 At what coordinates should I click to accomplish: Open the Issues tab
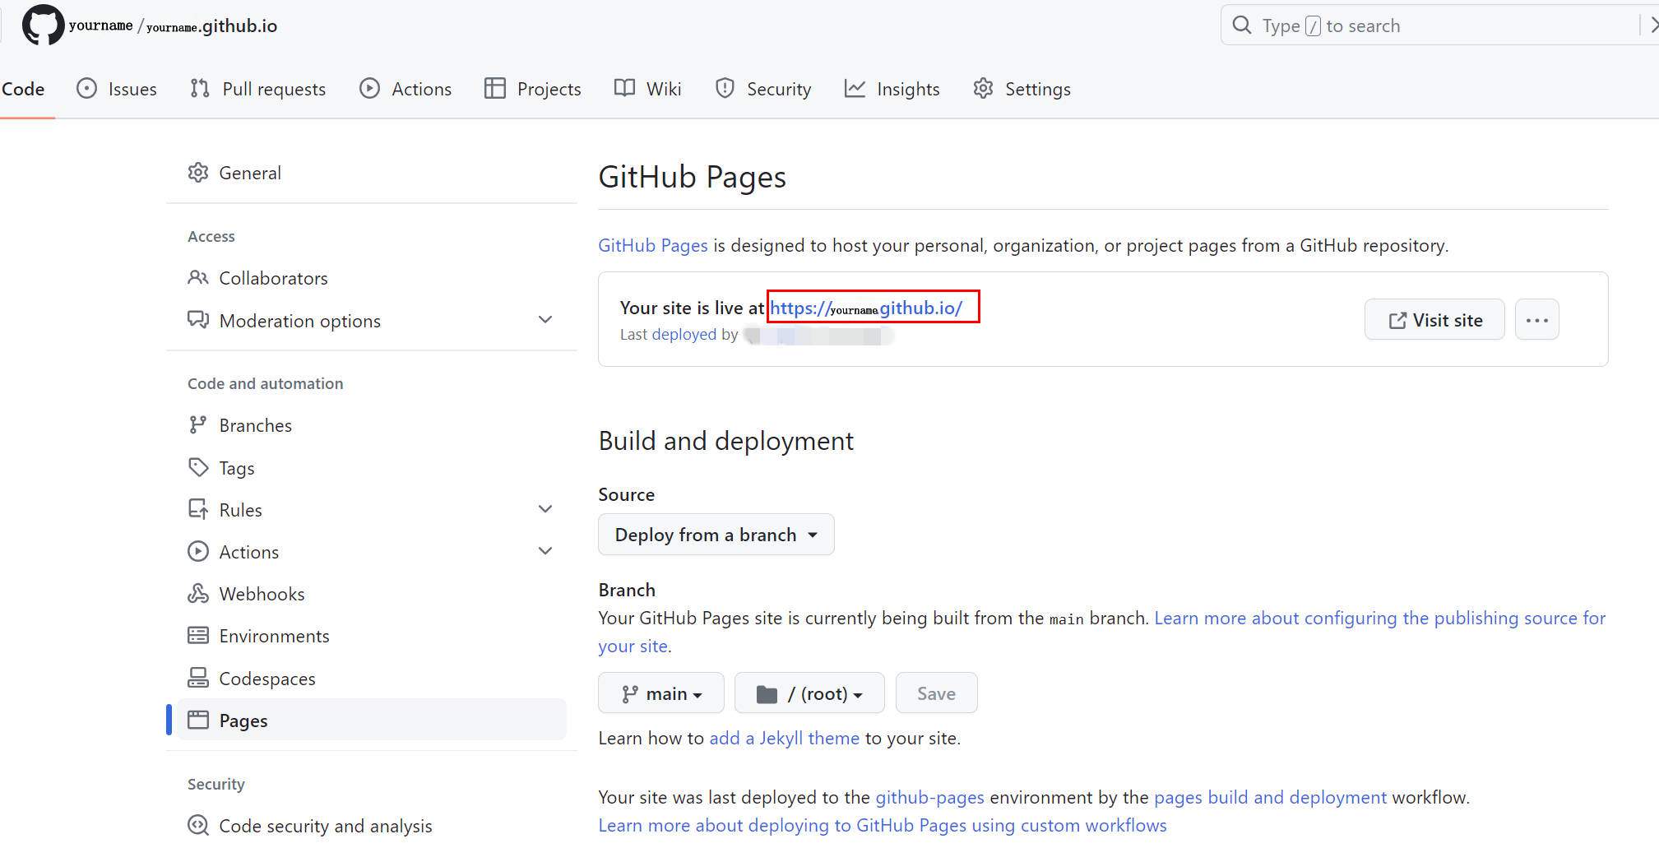116,89
